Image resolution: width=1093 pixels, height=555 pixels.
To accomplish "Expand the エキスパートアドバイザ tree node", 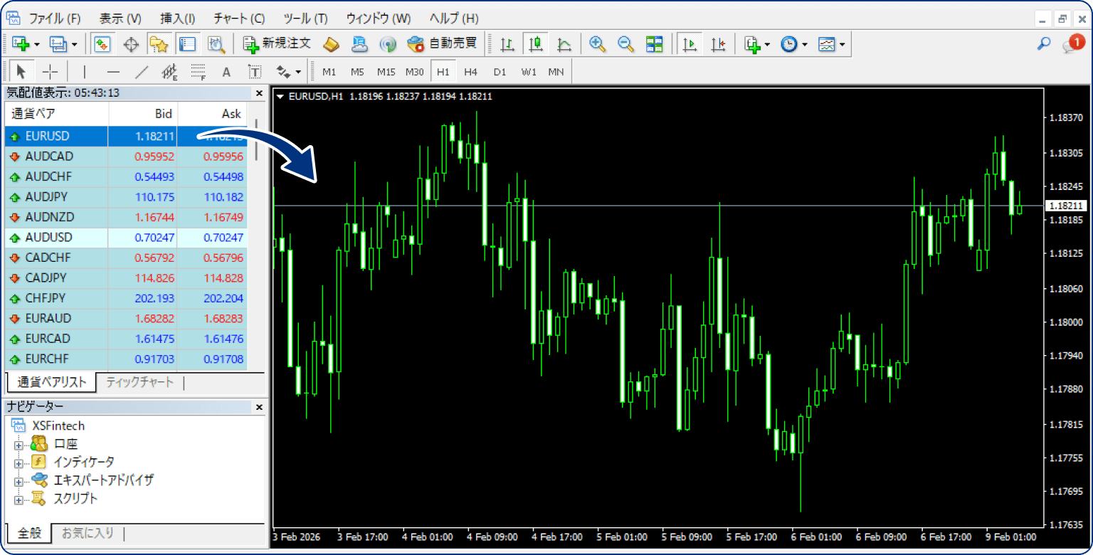I will tap(19, 482).
